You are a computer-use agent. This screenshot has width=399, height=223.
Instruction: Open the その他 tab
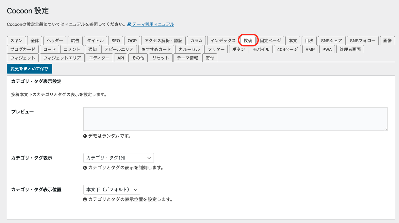(138, 58)
